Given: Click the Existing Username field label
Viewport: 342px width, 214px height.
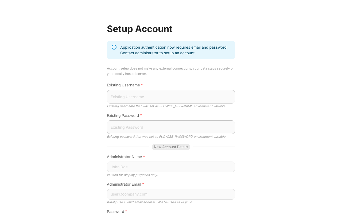Looking at the screenshot, I should click(123, 85).
